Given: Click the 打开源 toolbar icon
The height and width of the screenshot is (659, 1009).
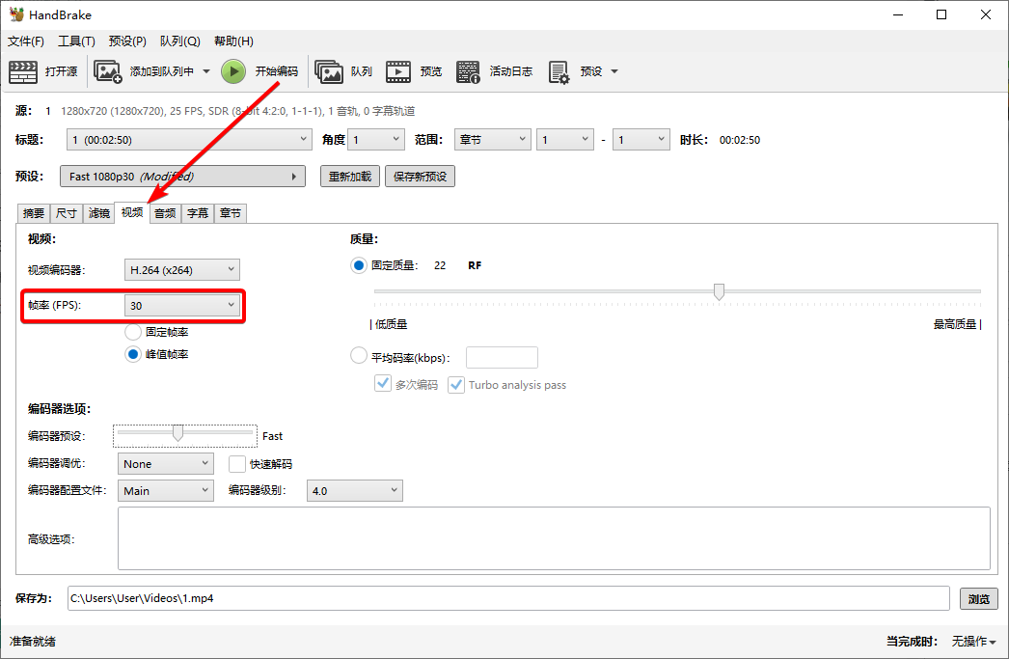Looking at the screenshot, I should 23,70.
